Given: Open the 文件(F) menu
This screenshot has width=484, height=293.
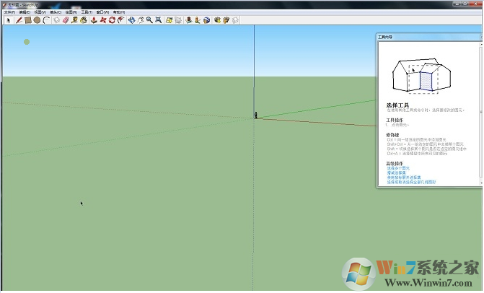Looking at the screenshot, I should click(x=9, y=12).
